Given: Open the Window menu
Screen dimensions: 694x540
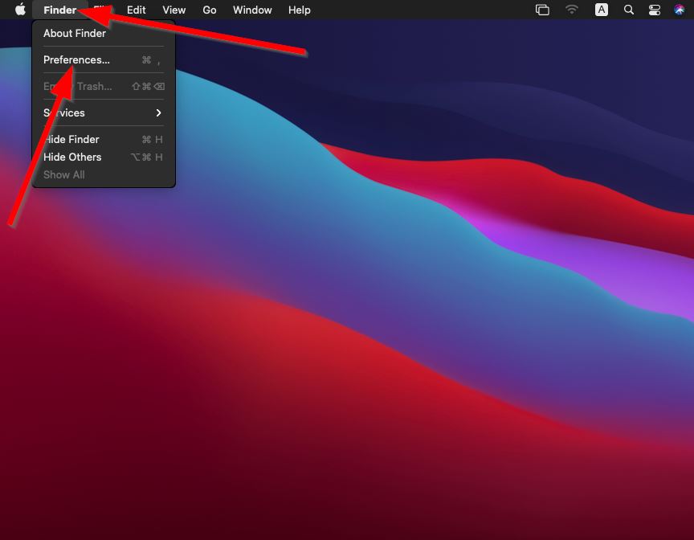Looking at the screenshot, I should pos(251,10).
